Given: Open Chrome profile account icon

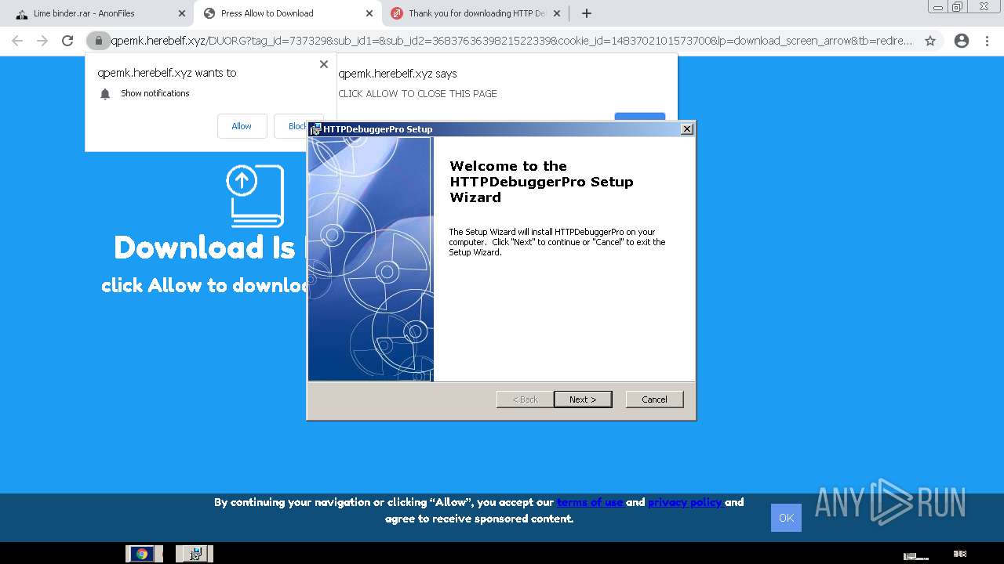Looking at the screenshot, I should (x=962, y=41).
